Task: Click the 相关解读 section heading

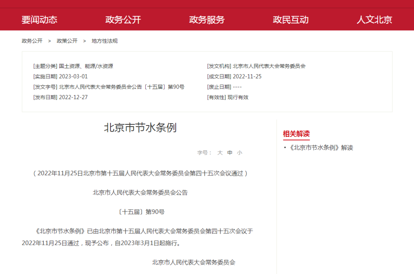Action: (x=296, y=134)
